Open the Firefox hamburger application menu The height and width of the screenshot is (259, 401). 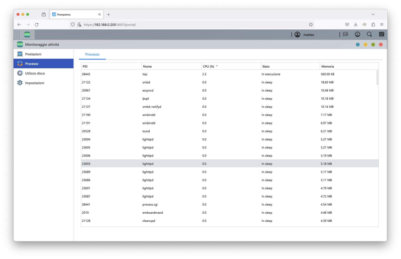(x=382, y=24)
